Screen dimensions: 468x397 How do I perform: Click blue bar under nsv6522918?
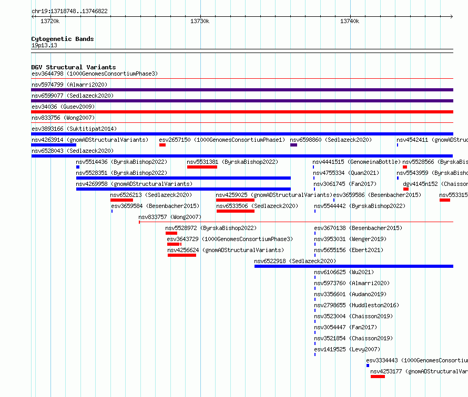(x=354, y=266)
